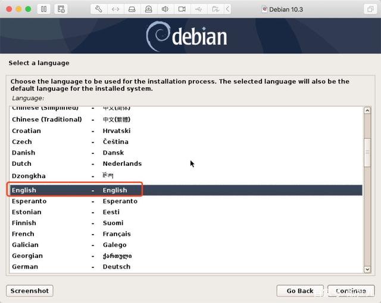Maximize the window with green button
Screen dimensions: 381x303
pos(28,10)
